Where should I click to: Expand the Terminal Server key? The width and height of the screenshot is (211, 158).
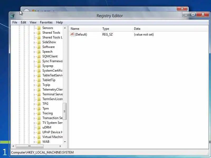(34, 95)
